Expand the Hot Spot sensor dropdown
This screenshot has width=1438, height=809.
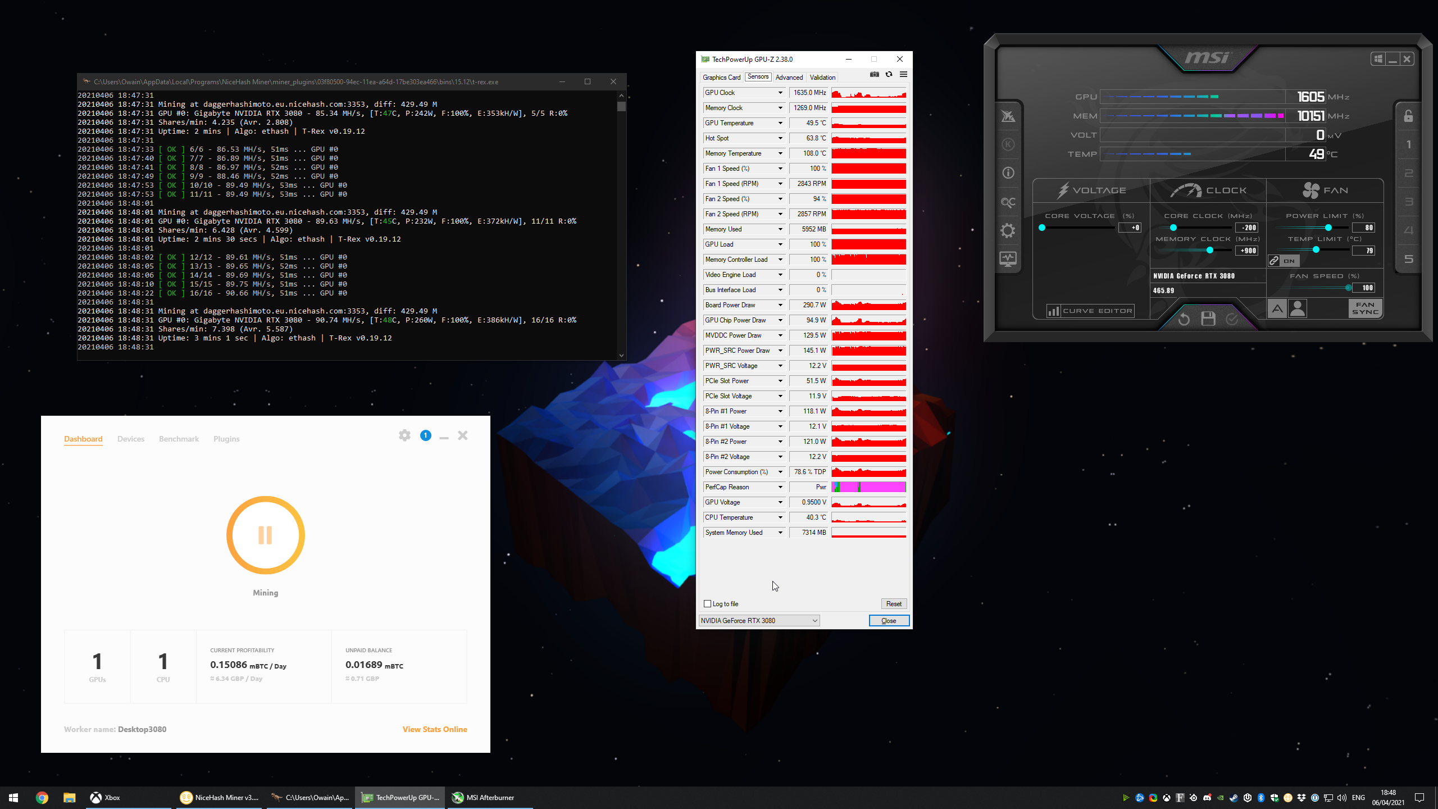(780, 138)
